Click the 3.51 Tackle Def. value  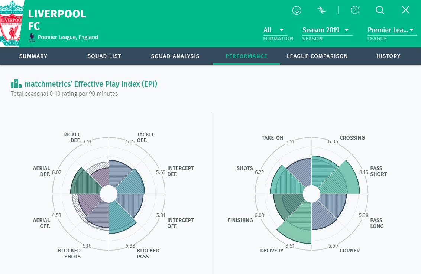pos(87,141)
